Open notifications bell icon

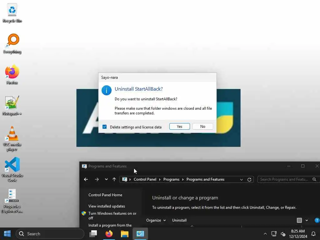[x=313, y=234]
